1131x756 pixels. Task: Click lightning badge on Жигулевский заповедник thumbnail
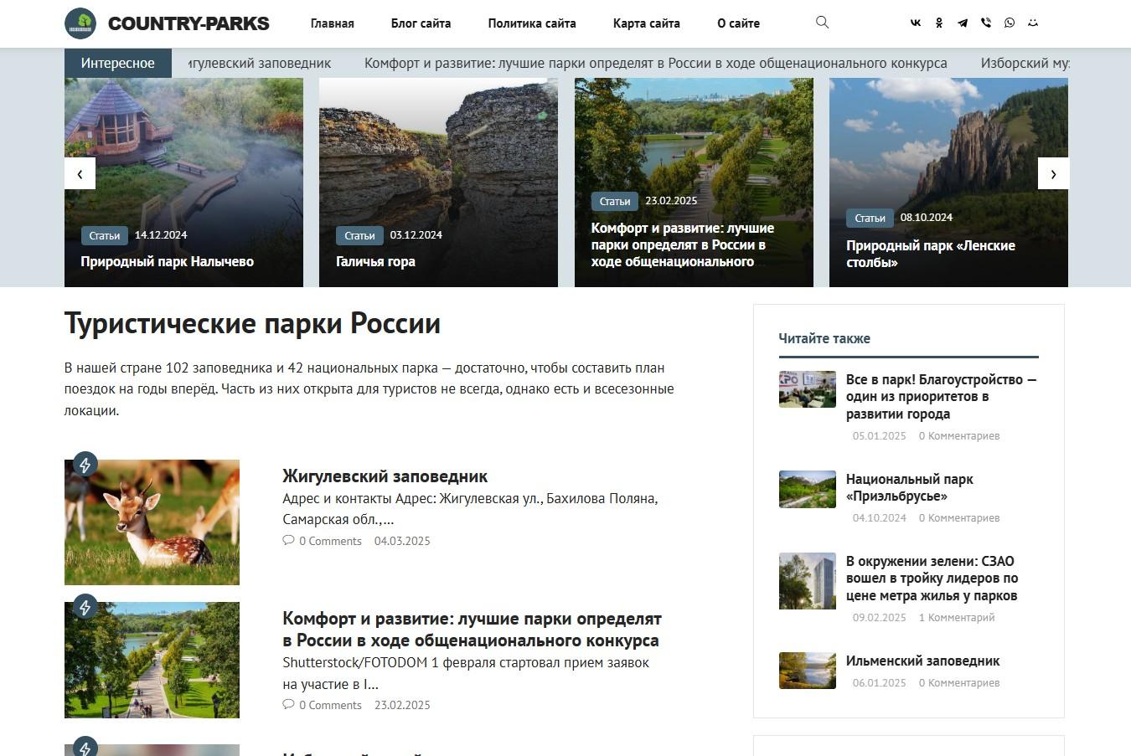[x=85, y=464]
